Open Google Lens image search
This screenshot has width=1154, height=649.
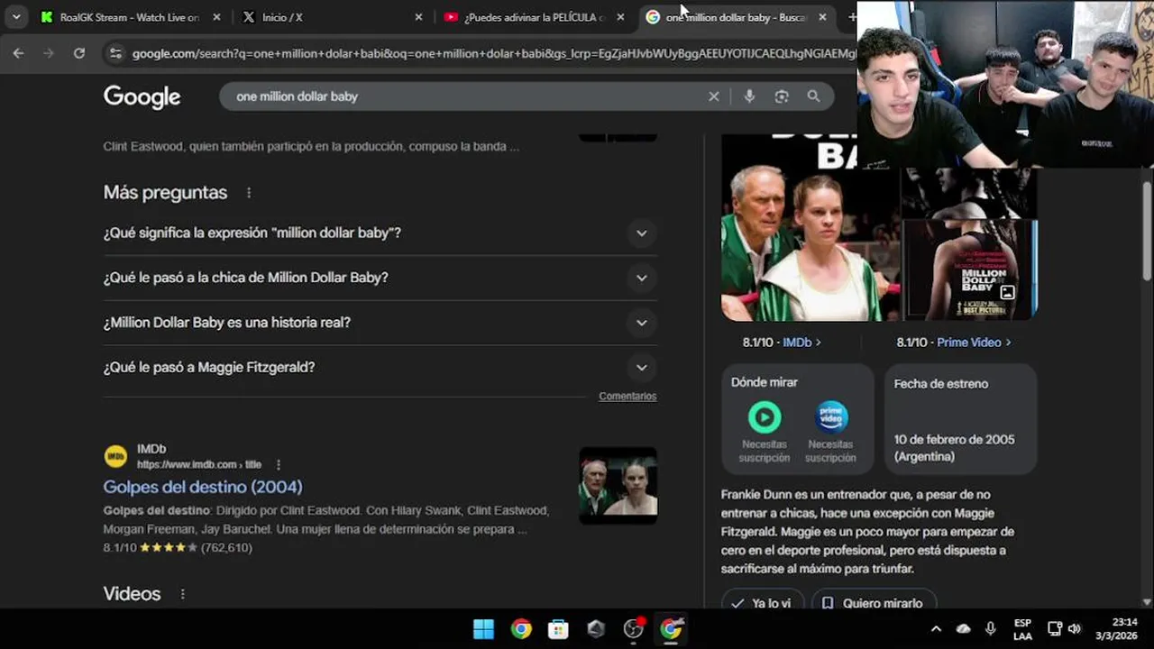pyautogui.click(x=782, y=96)
